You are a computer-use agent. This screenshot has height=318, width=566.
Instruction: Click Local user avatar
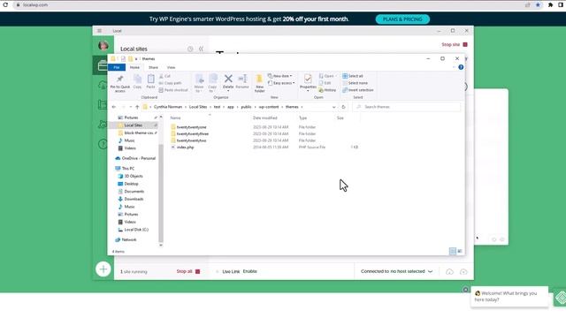tap(103, 45)
